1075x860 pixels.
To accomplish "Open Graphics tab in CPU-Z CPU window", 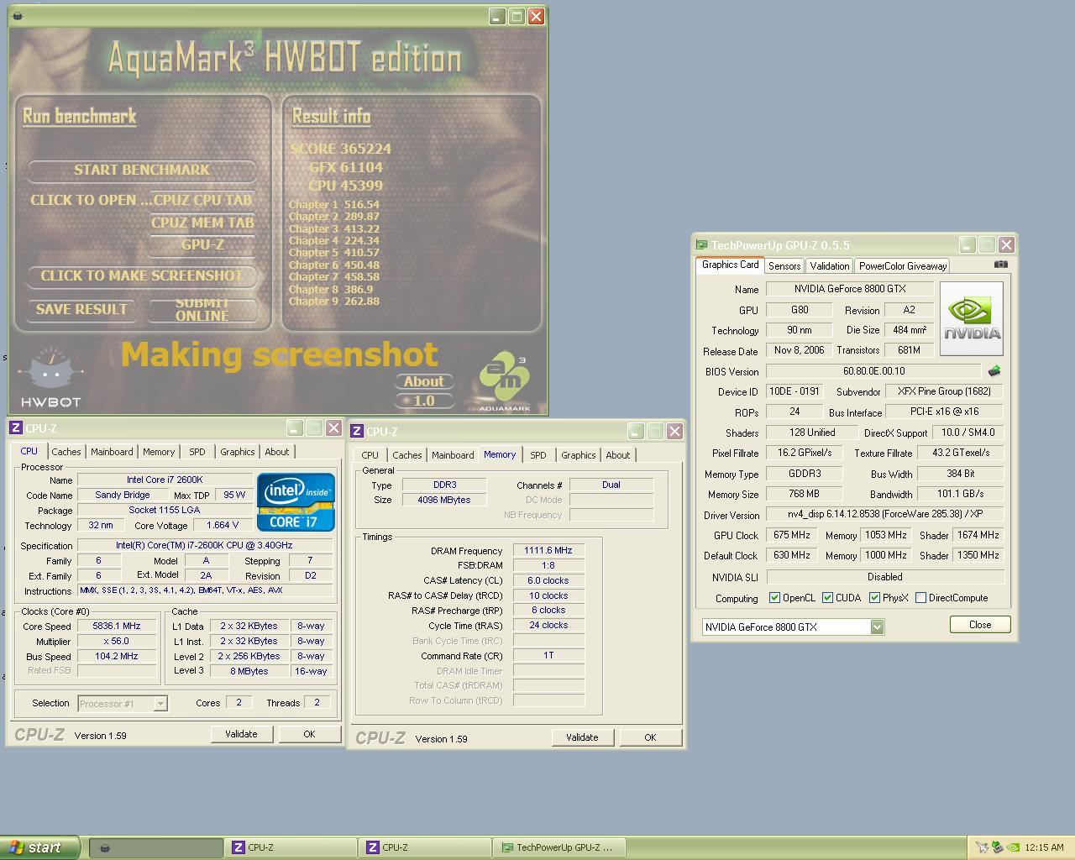I will pos(238,452).
